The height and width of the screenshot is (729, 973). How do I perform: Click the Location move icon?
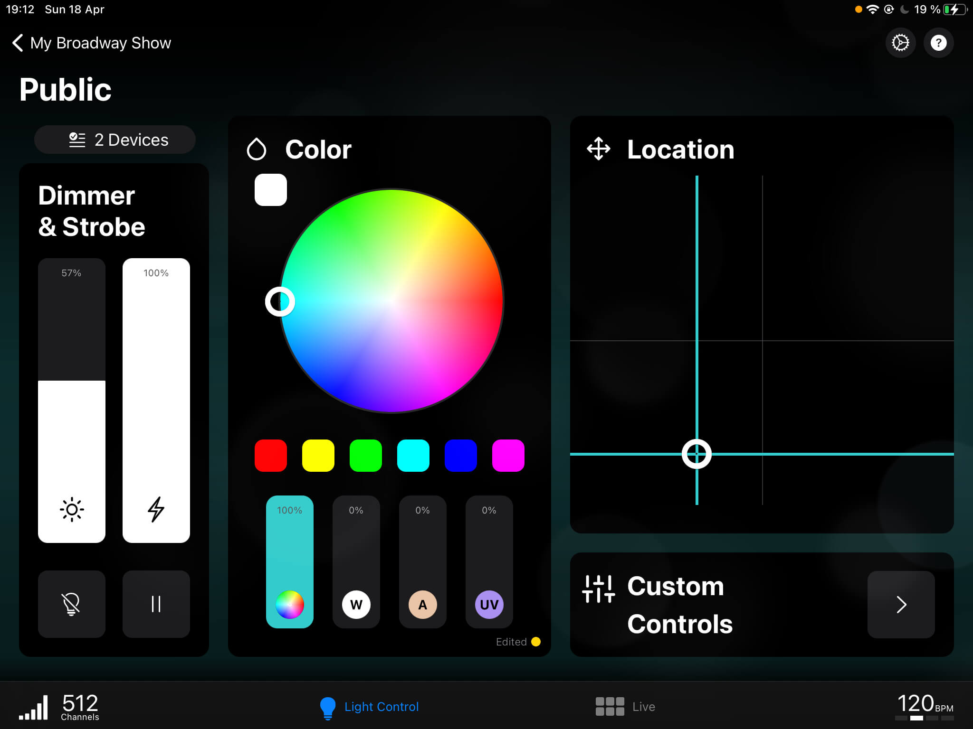click(599, 149)
